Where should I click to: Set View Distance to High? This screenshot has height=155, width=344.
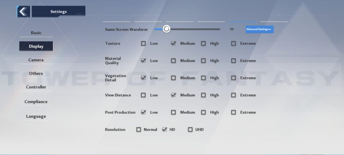coord(203,95)
